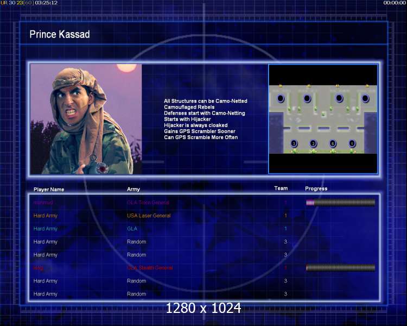The width and height of the screenshot is (407, 326).
Task: Click start position marker 2 on the map
Action: pos(313,143)
